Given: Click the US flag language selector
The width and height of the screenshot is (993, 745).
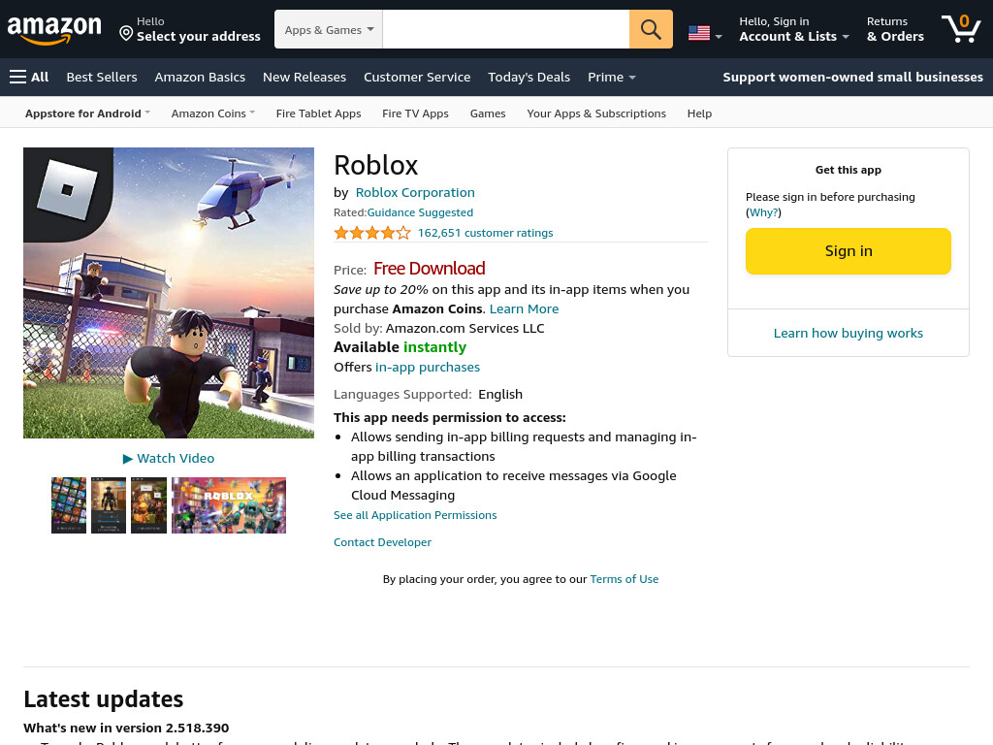Looking at the screenshot, I should (x=705, y=34).
